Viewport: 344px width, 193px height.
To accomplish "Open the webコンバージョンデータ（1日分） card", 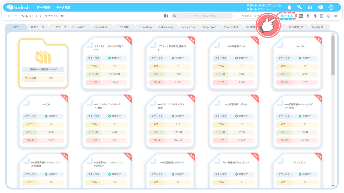I will (x=107, y=121).
